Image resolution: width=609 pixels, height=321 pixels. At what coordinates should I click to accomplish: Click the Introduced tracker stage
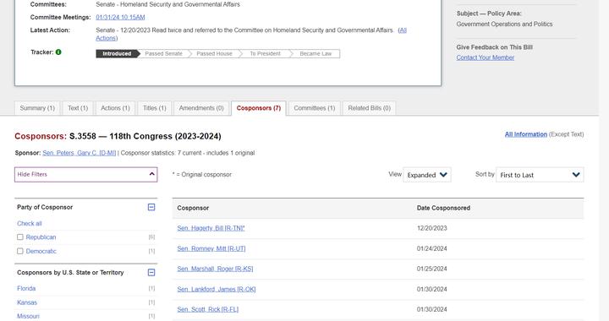point(117,53)
